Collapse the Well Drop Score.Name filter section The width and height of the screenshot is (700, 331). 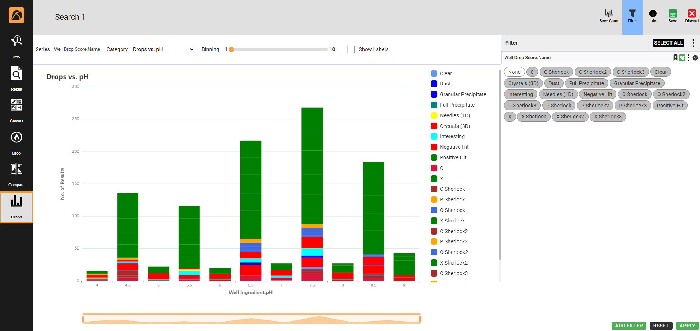pyautogui.click(x=695, y=58)
